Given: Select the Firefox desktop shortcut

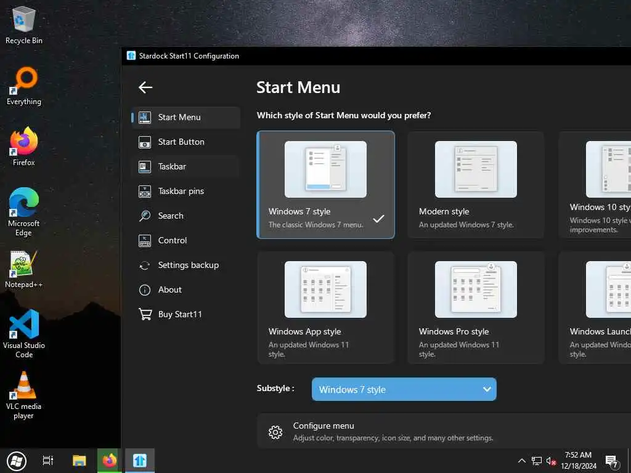Looking at the screenshot, I should pyautogui.click(x=24, y=147).
